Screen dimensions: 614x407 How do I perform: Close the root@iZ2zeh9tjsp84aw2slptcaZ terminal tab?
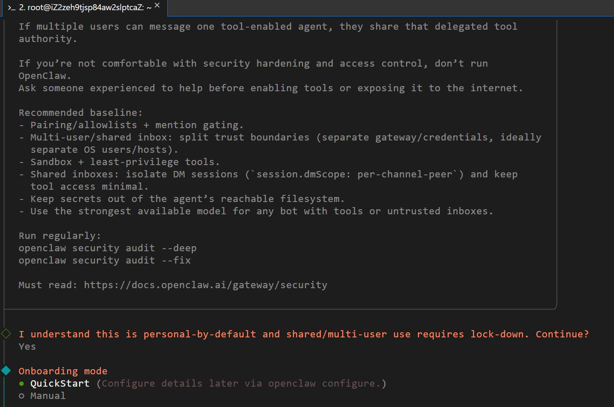pos(158,6)
